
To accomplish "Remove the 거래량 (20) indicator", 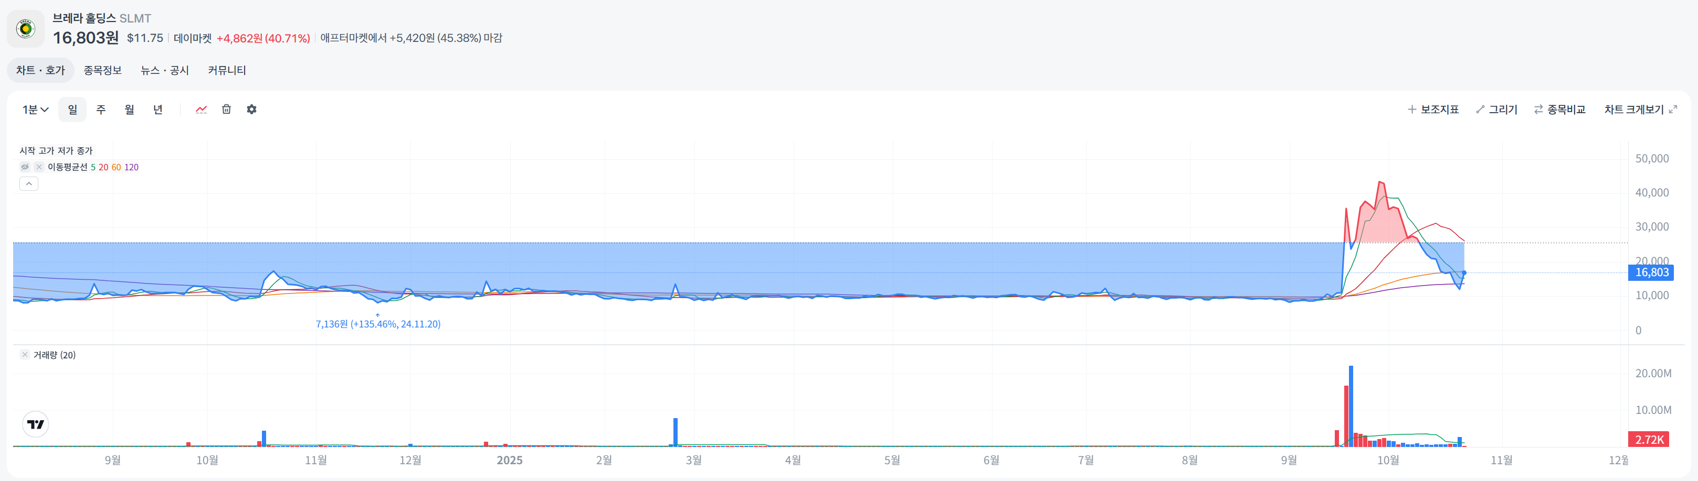I will tap(24, 355).
